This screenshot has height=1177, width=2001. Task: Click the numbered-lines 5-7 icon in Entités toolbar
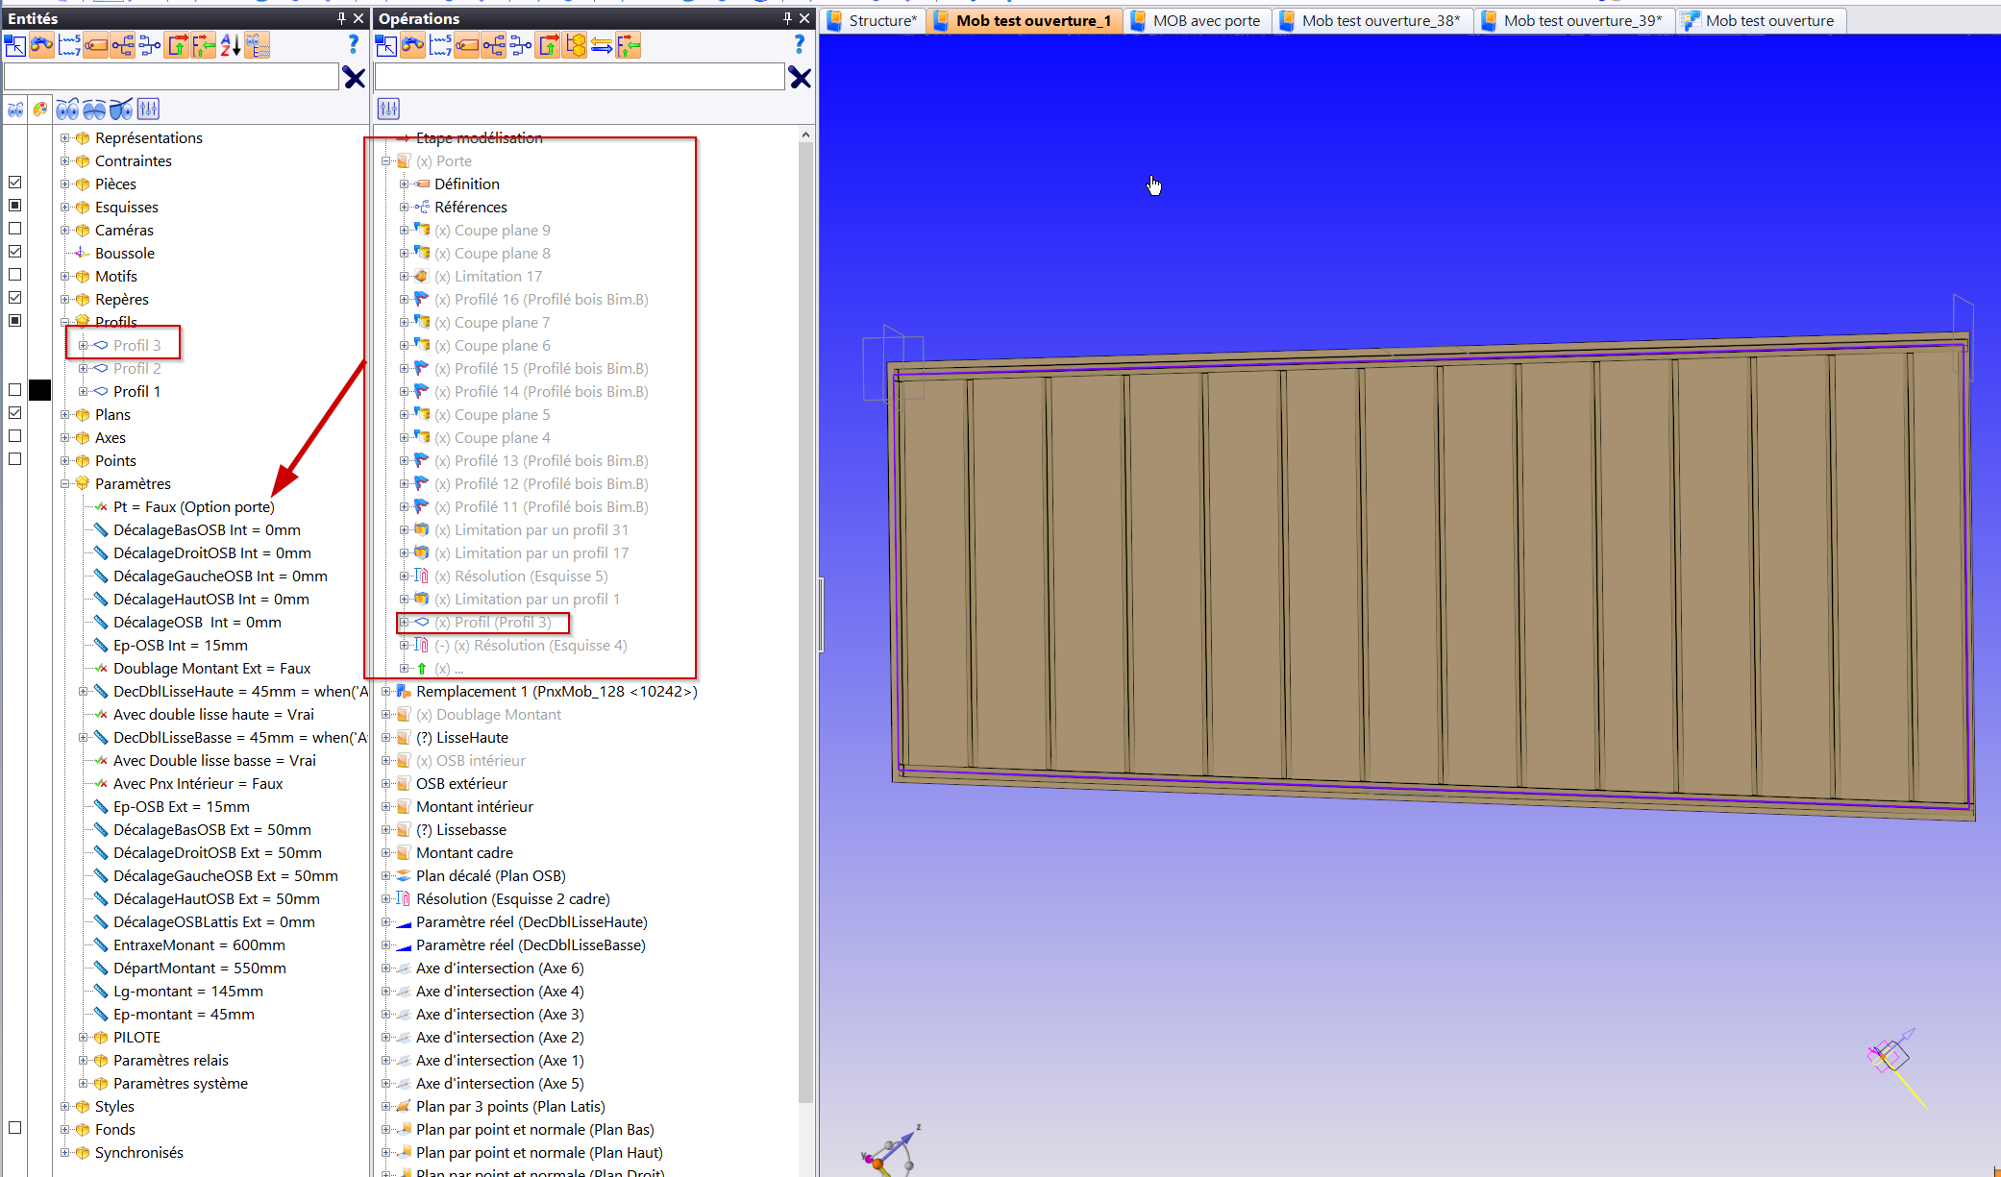(69, 45)
